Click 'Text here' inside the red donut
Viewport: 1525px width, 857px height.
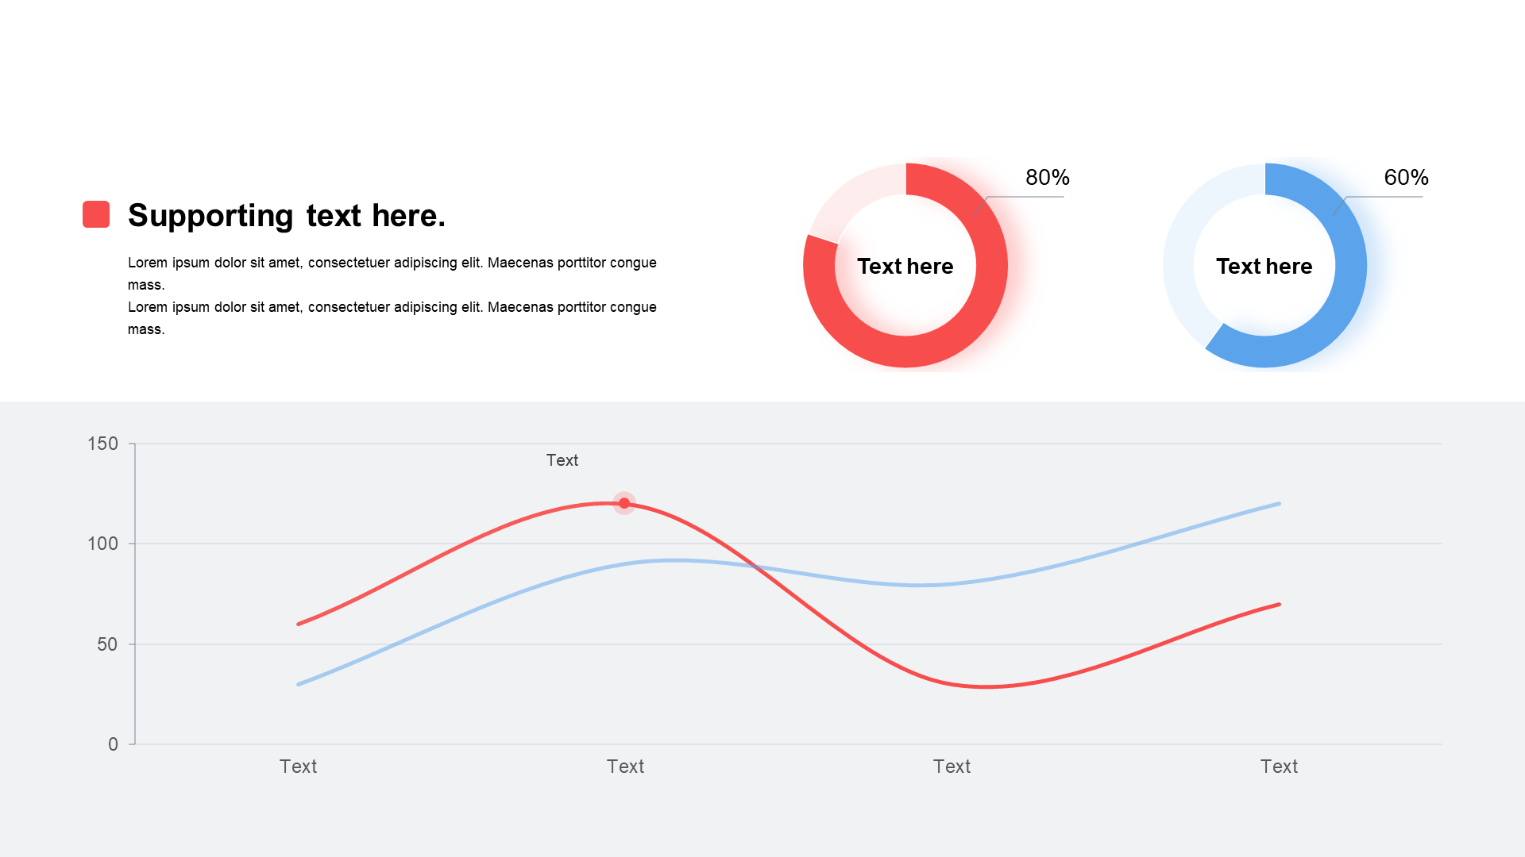905,266
